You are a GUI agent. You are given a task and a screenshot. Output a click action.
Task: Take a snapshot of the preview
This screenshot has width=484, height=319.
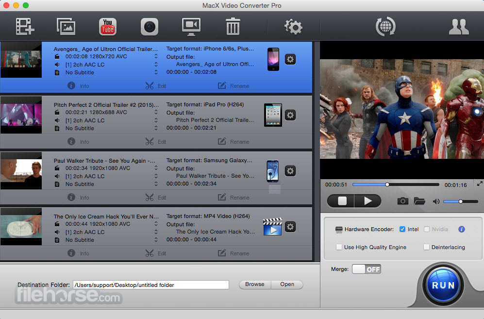click(x=402, y=201)
